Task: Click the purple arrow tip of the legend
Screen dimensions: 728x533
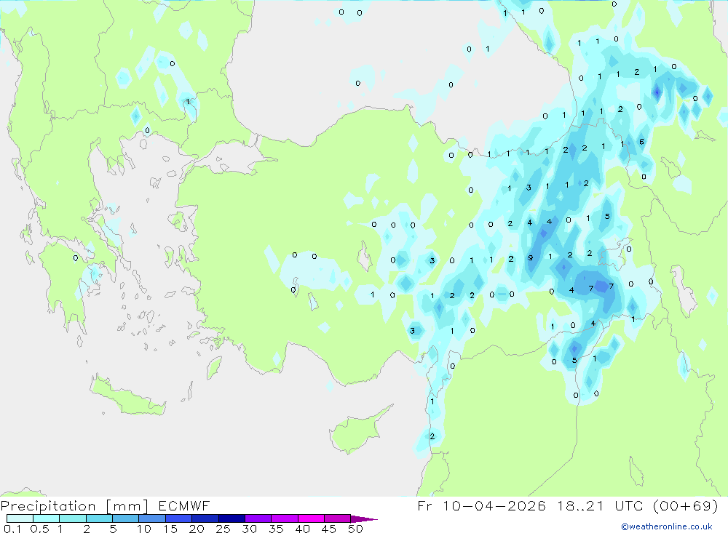Action: click(x=364, y=518)
